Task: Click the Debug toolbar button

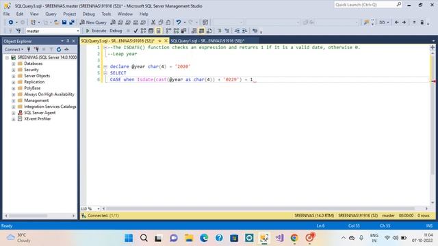Action: pyautogui.click(x=116, y=31)
